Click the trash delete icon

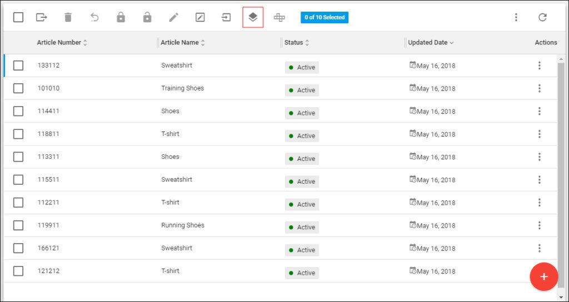pyautogui.click(x=68, y=17)
